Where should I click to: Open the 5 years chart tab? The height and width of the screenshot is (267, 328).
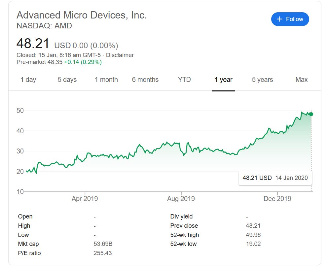tap(262, 80)
